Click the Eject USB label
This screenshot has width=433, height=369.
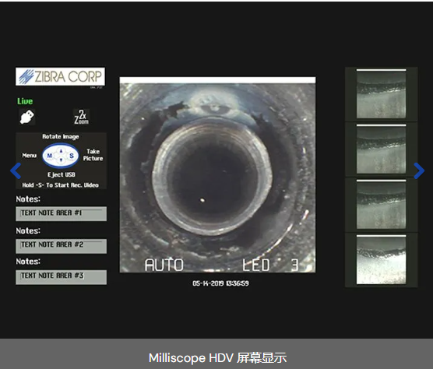(x=62, y=174)
